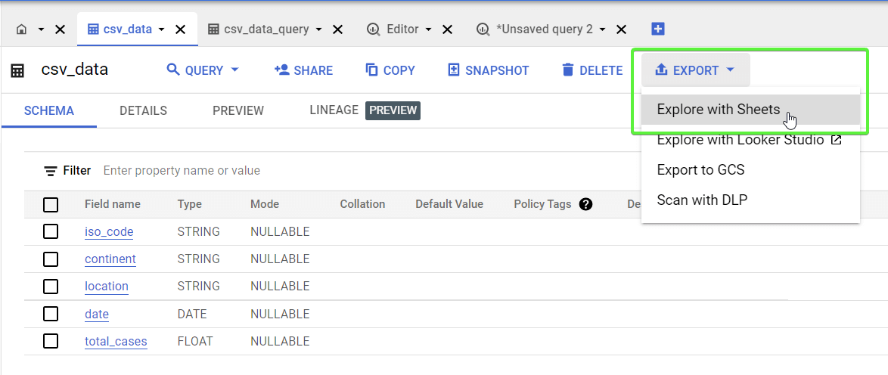This screenshot has width=888, height=375.
Task: Close the Unsaved query 2 tab
Action: point(621,29)
